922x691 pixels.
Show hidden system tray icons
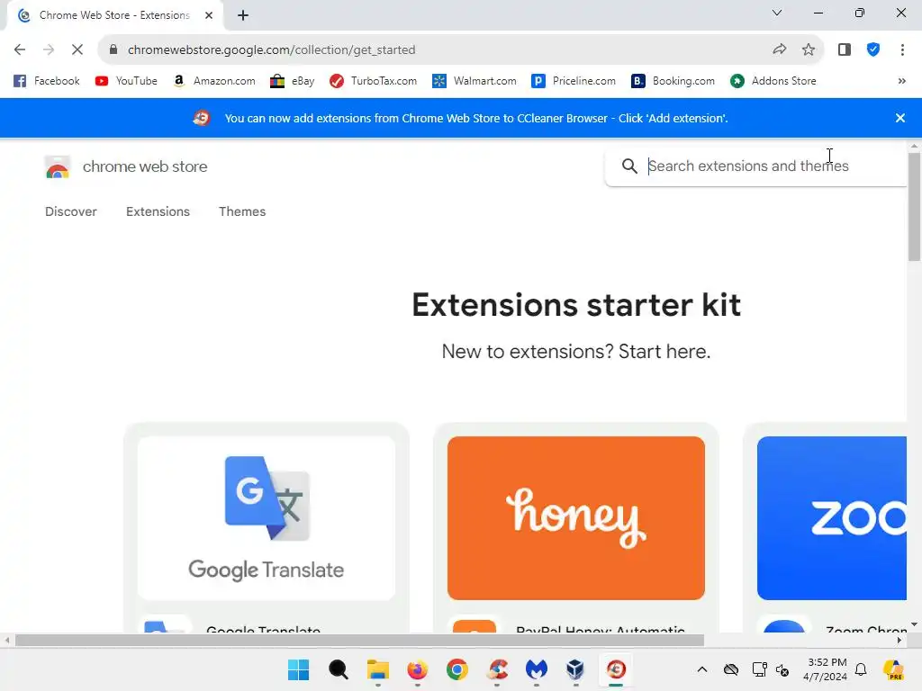[702, 669]
